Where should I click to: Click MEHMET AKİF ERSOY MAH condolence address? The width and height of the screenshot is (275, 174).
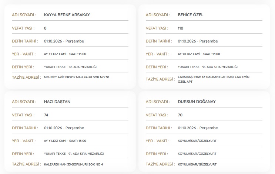click(x=77, y=77)
